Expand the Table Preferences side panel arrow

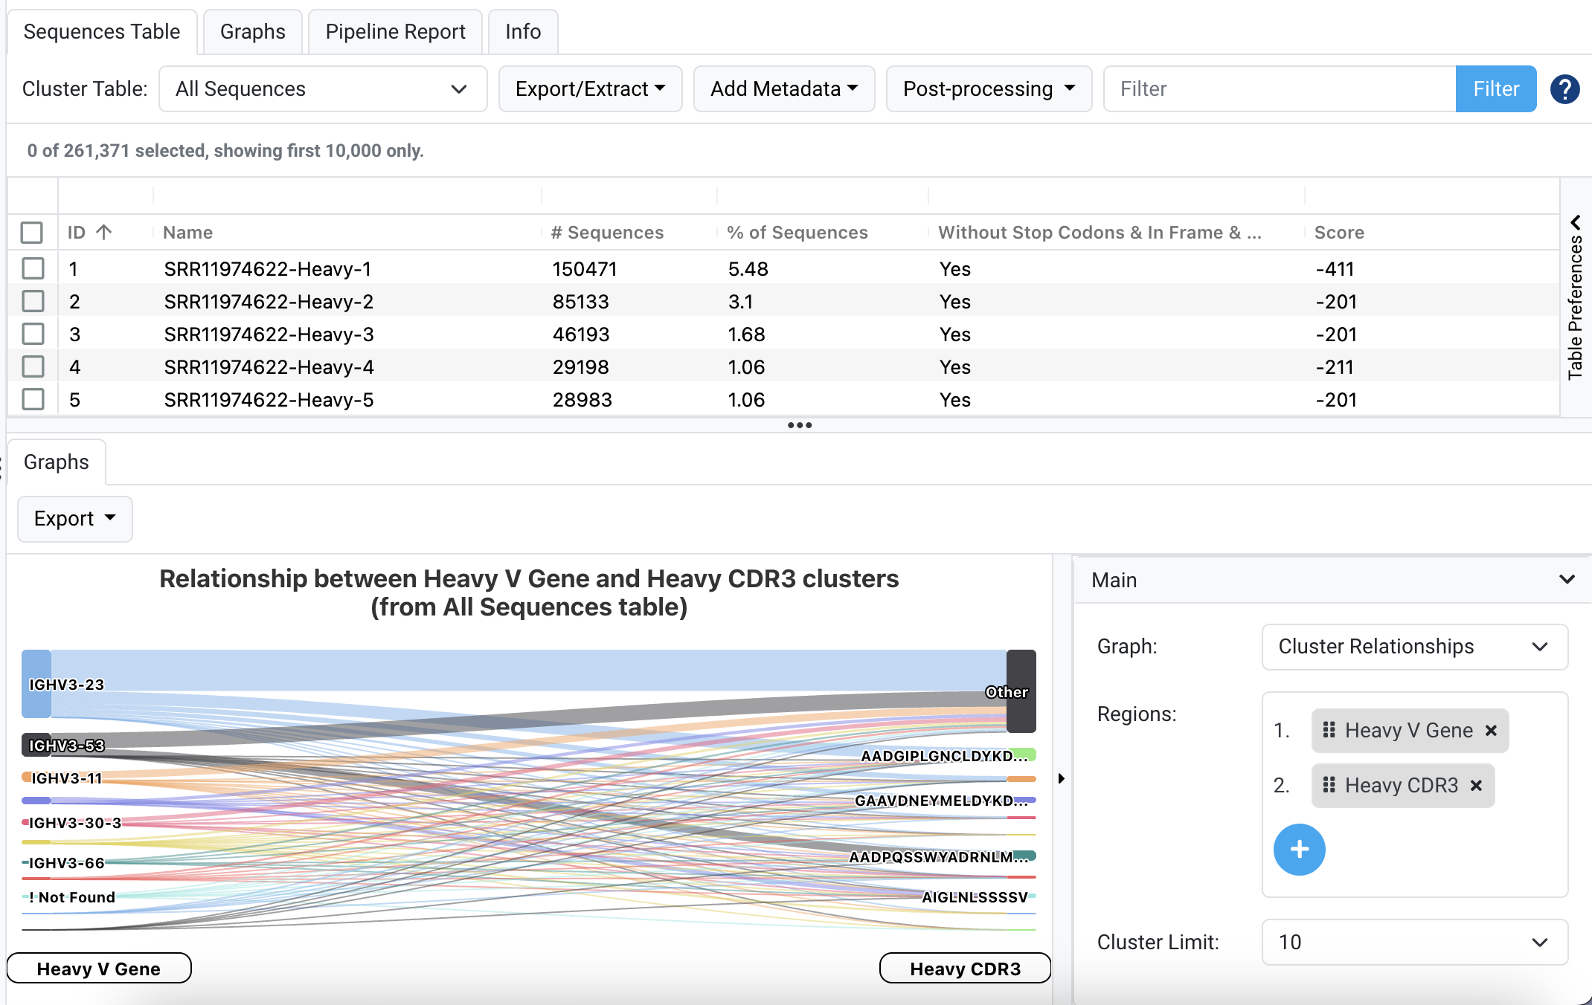coord(1575,222)
